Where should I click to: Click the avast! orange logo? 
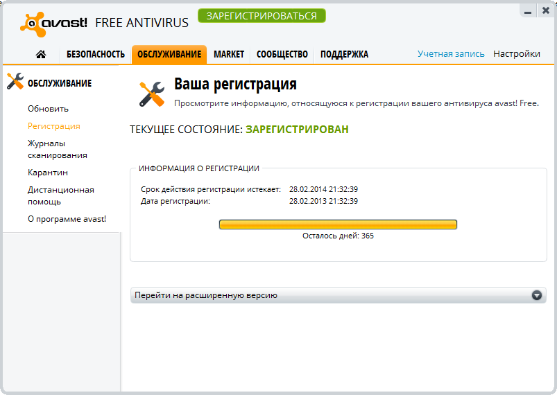pos(53,24)
